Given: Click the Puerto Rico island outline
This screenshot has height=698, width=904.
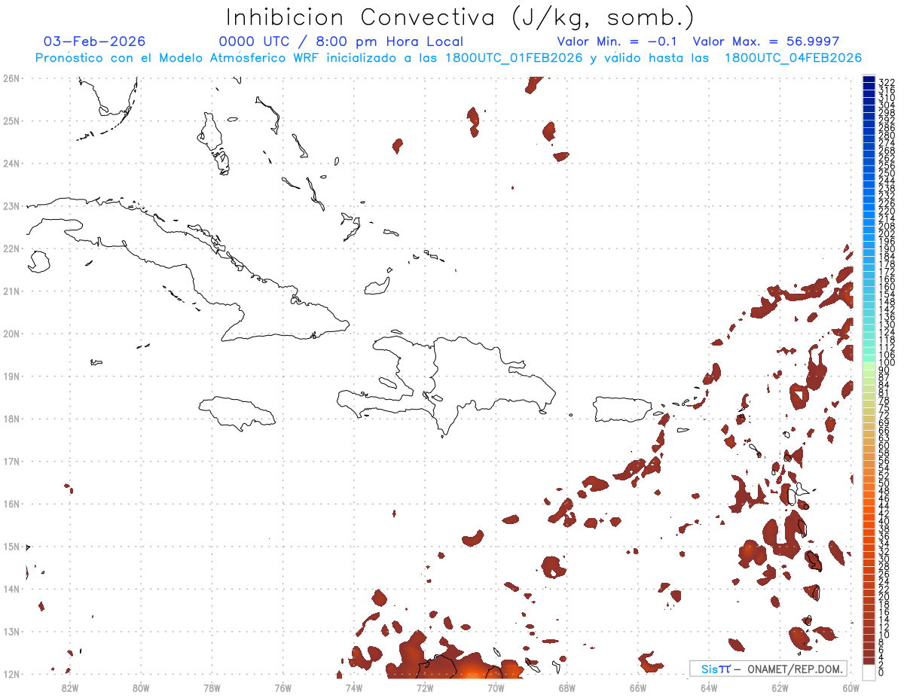Looking at the screenshot, I should pyautogui.click(x=628, y=410).
